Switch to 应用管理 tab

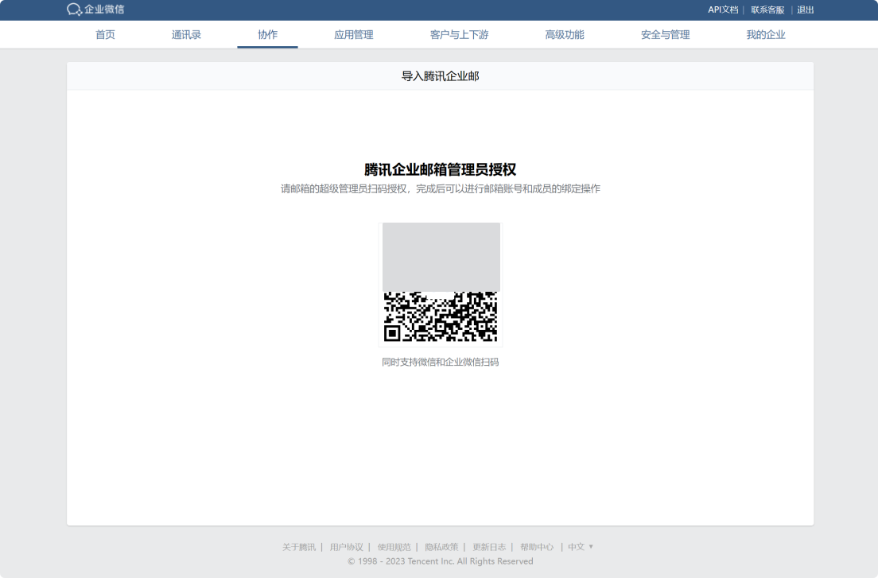(353, 35)
